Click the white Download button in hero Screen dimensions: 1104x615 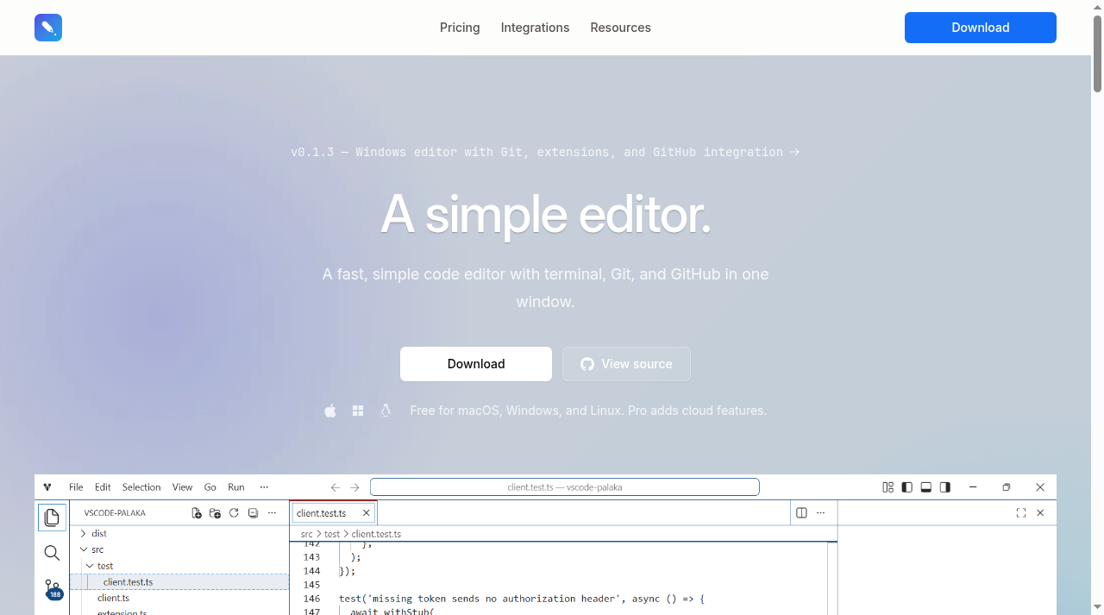(x=476, y=364)
